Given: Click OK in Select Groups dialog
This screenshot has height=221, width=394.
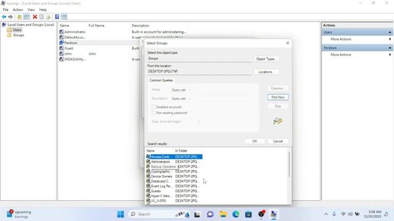Looking at the screenshot, I should tap(254, 141).
